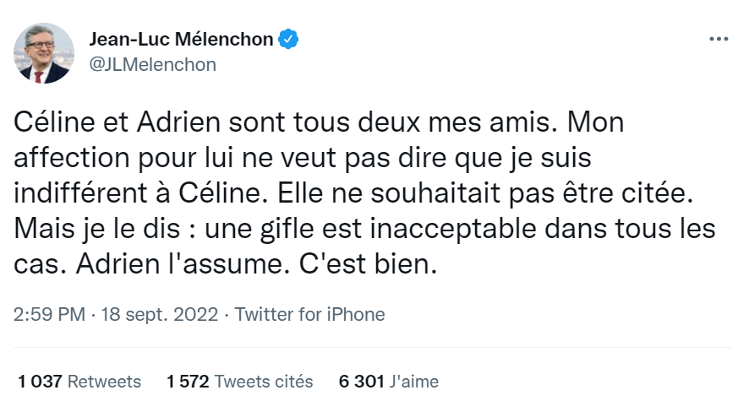This screenshot has height=401, width=749.
Task: Click the 2:59 PM timestamp
Action: (50, 315)
